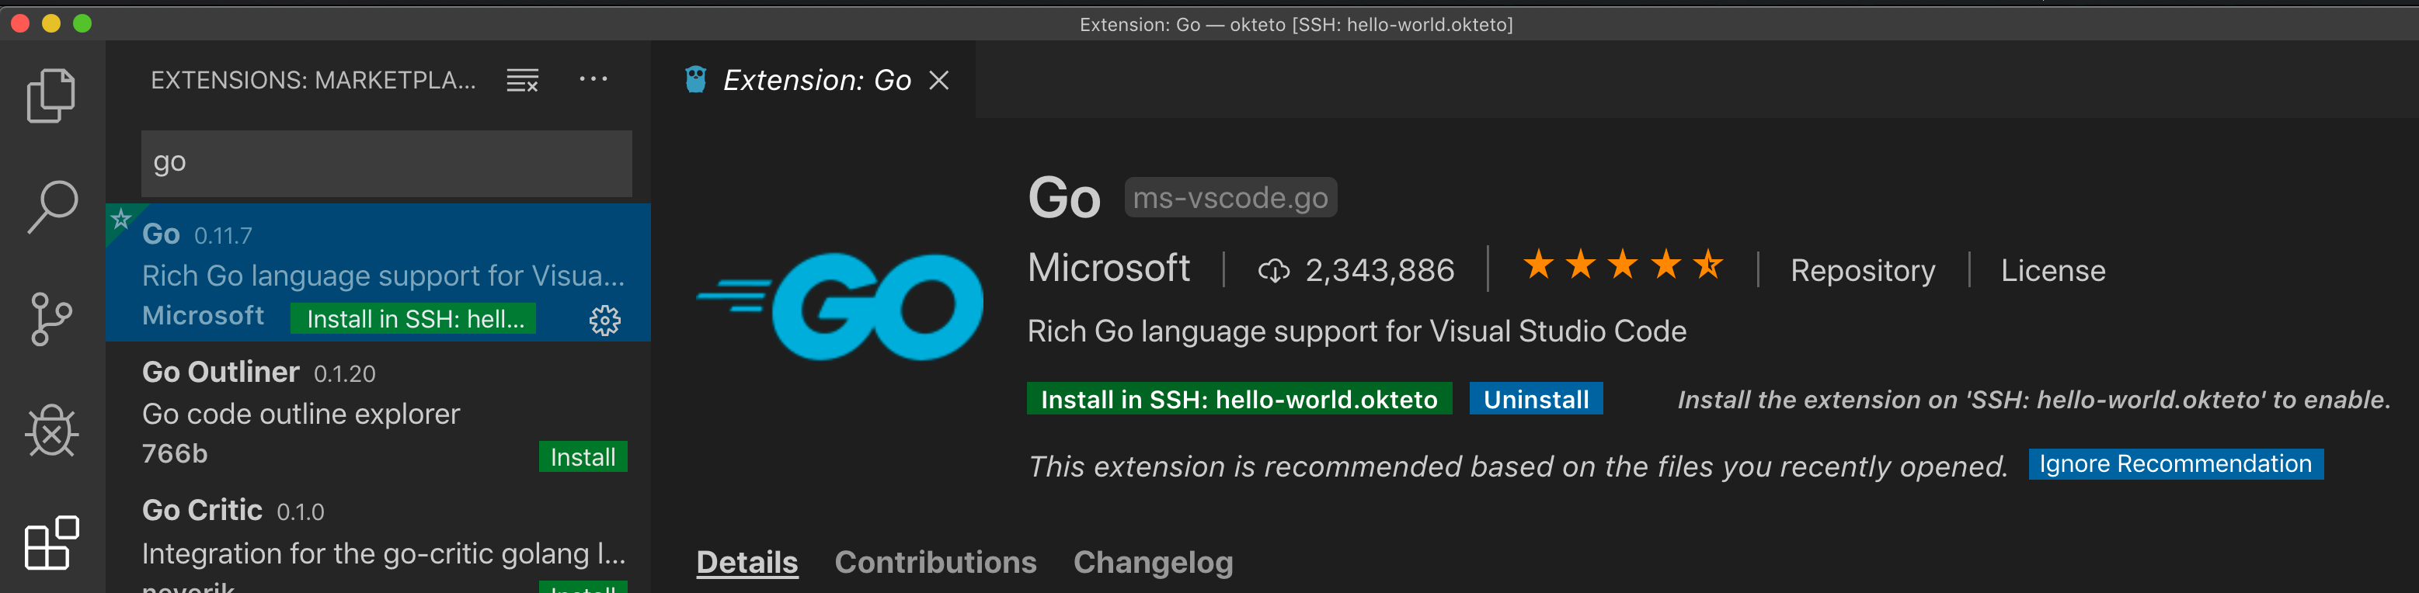2419x593 pixels.
Task: Click the EXTENSIONS: MARKETPLACE panel title
Action: [x=313, y=81]
